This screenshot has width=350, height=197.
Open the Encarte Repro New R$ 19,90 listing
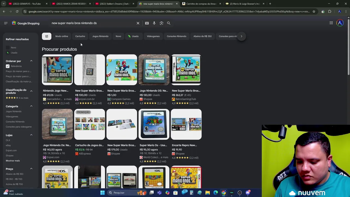coord(186,134)
